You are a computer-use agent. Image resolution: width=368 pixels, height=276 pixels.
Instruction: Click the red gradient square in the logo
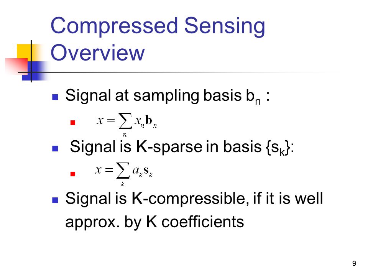[x=16, y=67]
